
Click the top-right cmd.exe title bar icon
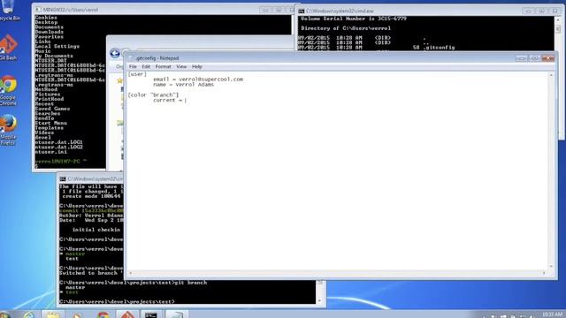pyautogui.click(x=302, y=11)
